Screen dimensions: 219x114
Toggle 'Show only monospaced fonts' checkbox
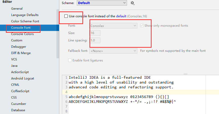click(142, 26)
